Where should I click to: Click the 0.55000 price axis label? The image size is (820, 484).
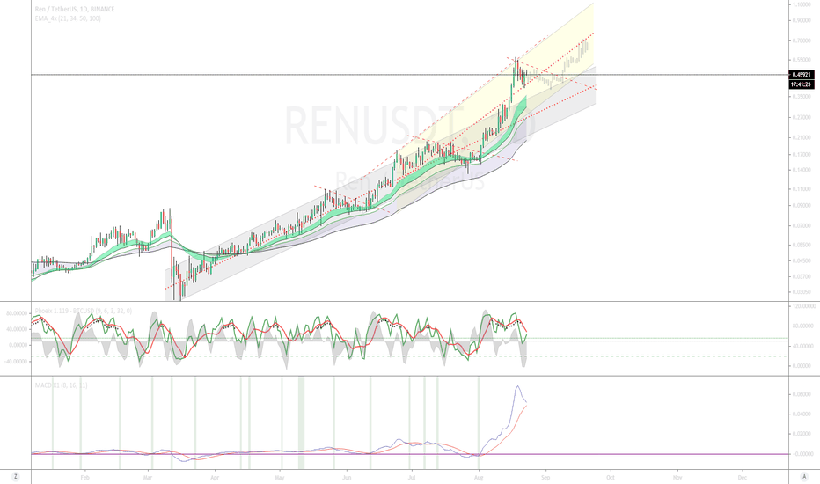(x=802, y=60)
